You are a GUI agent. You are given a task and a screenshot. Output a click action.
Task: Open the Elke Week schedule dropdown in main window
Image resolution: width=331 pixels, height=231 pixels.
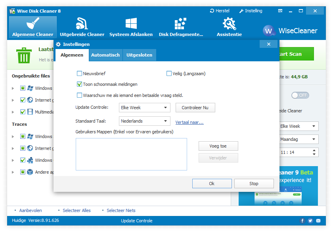(x=299, y=126)
